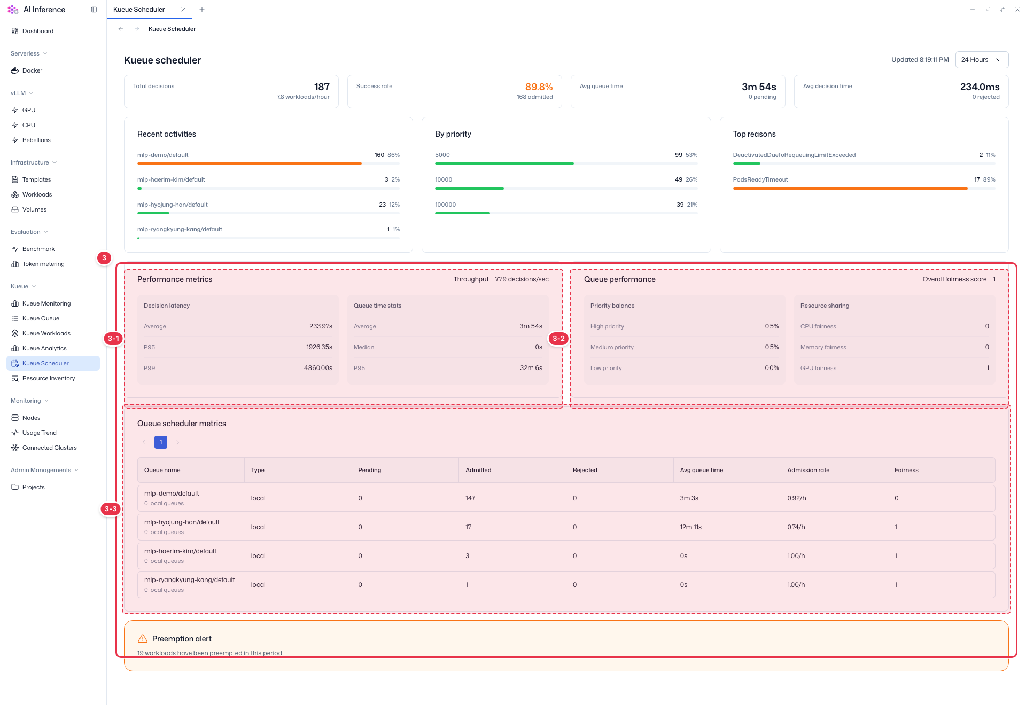The height and width of the screenshot is (705, 1026).
Task: Collapse the sidebar with panel toggle icon
Action: 94,10
